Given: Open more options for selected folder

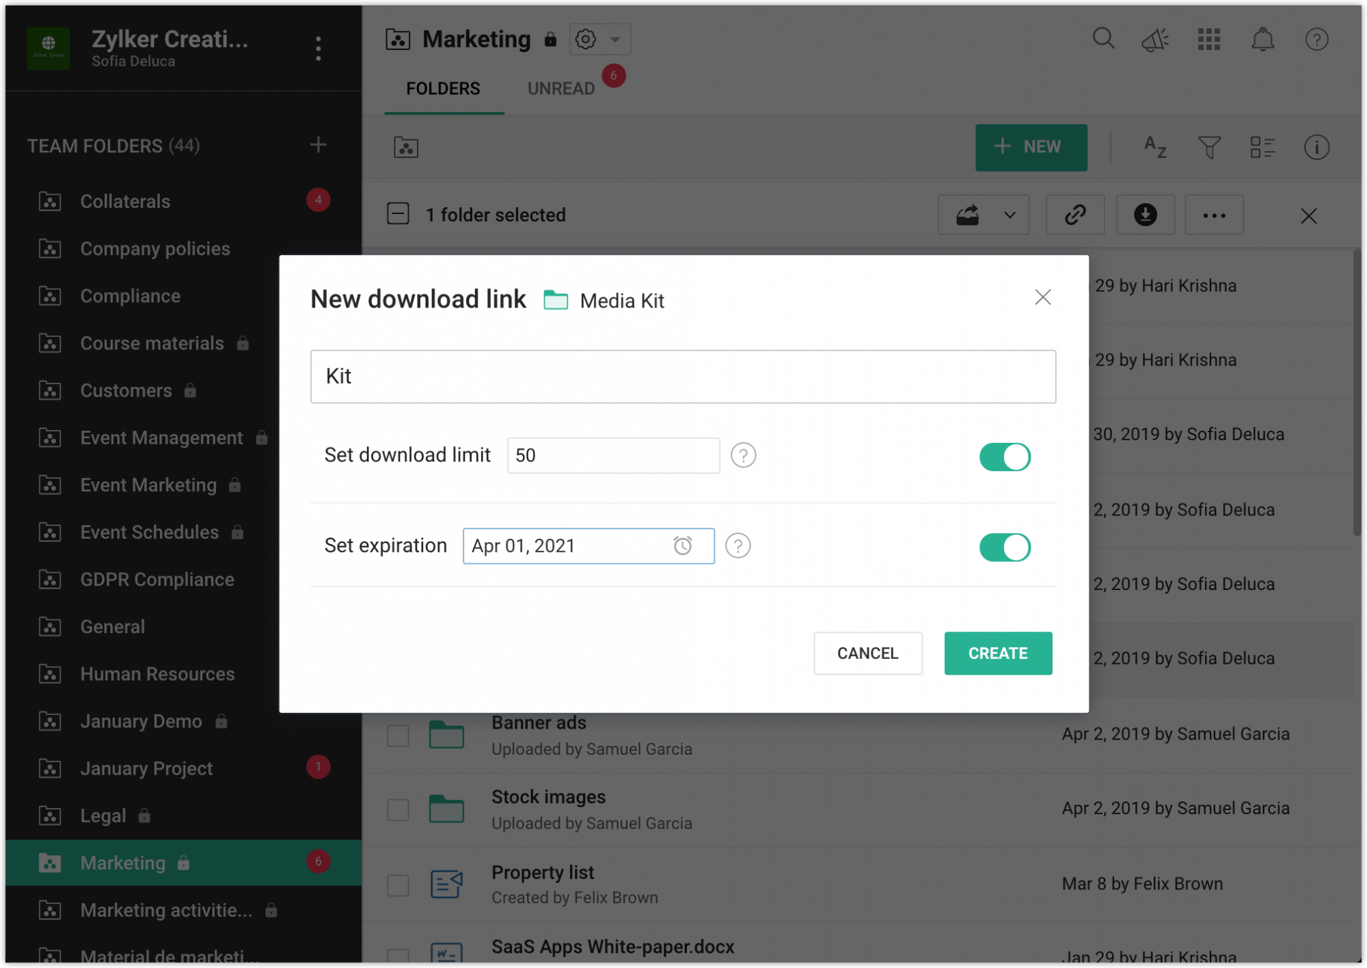Looking at the screenshot, I should click(1214, 214).
